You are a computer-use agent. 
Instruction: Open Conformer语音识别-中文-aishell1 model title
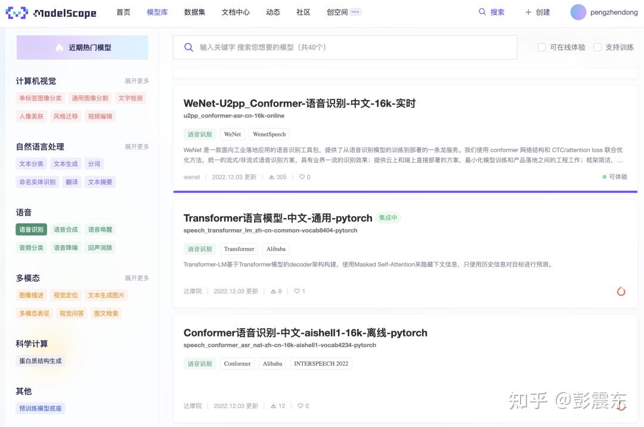pos(305,333)
